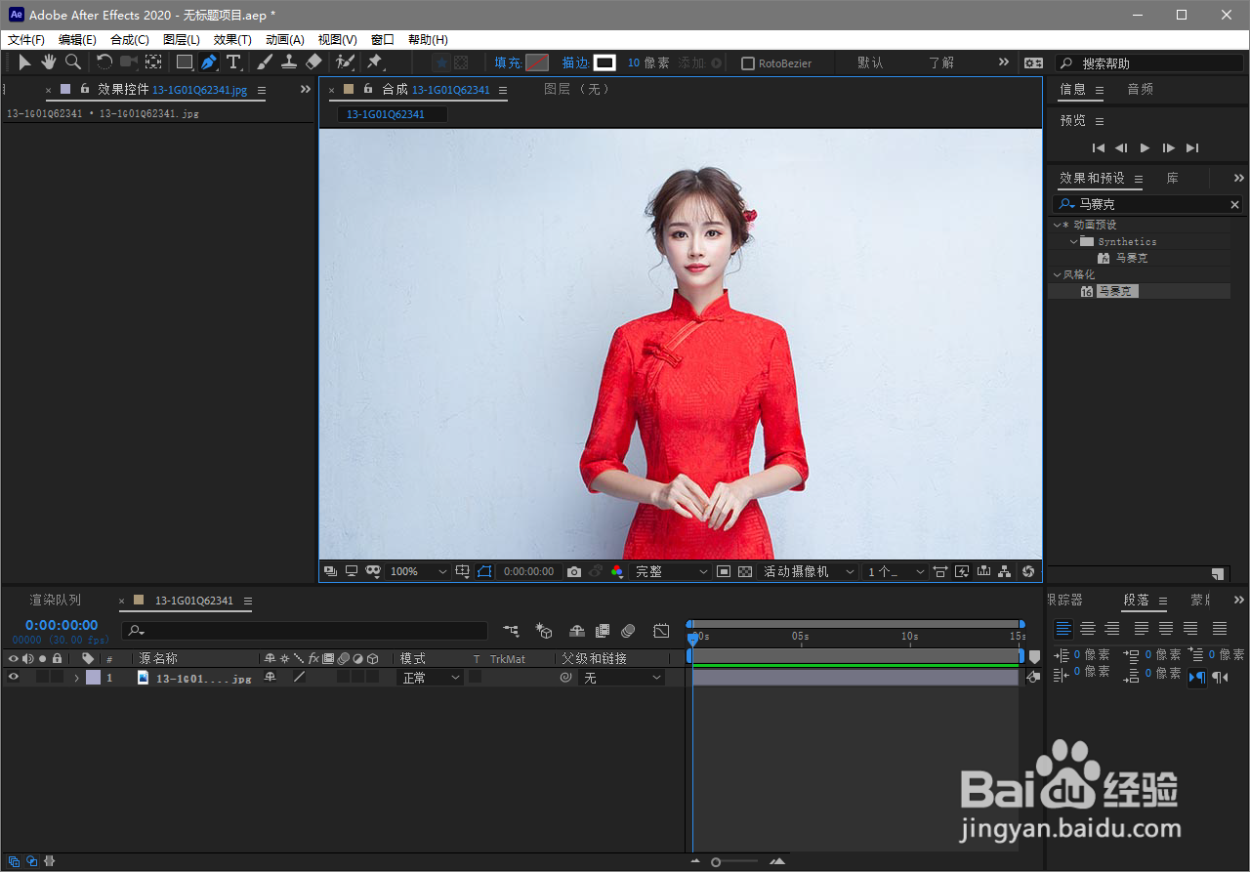Toggle the lock on the 合成 viewer tab
This screenshot has height=872, width=1250.
(x=368, y=89)
